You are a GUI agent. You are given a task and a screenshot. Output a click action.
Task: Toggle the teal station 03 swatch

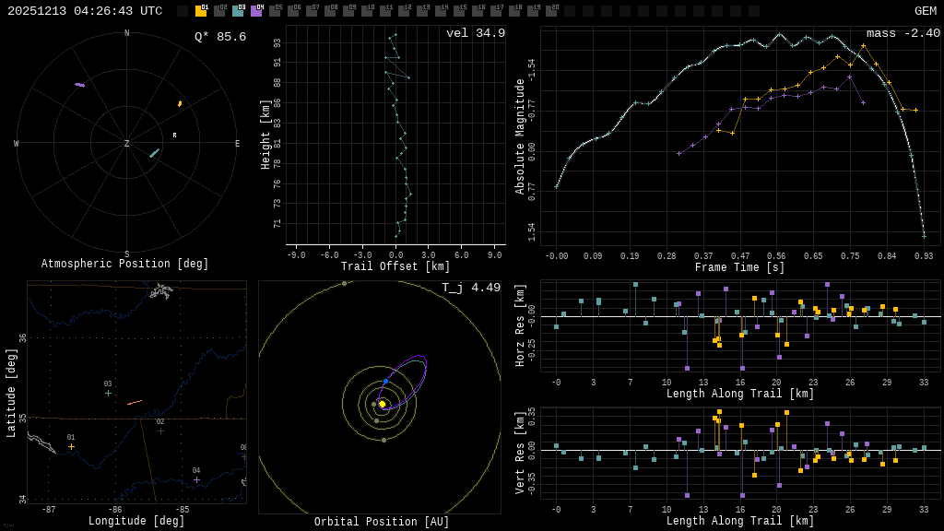(x=238, y=11)
